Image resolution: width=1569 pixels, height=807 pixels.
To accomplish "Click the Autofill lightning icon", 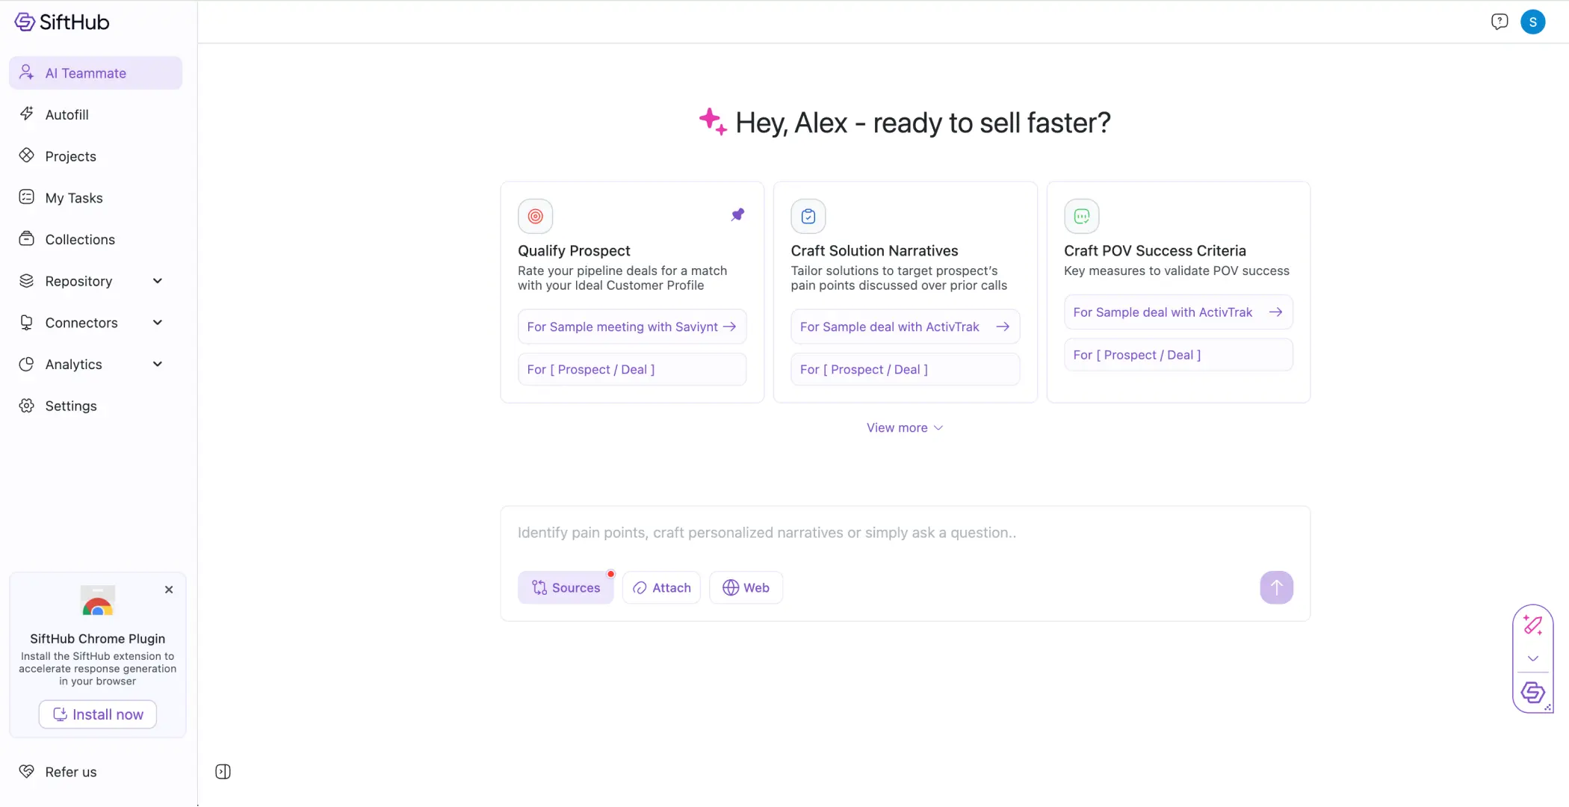I will coord(27,114).
